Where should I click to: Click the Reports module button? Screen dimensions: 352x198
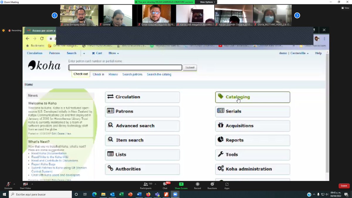(253, 140)
